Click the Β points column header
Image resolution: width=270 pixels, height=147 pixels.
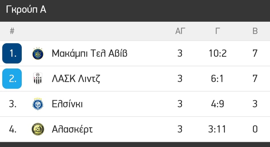255,31
